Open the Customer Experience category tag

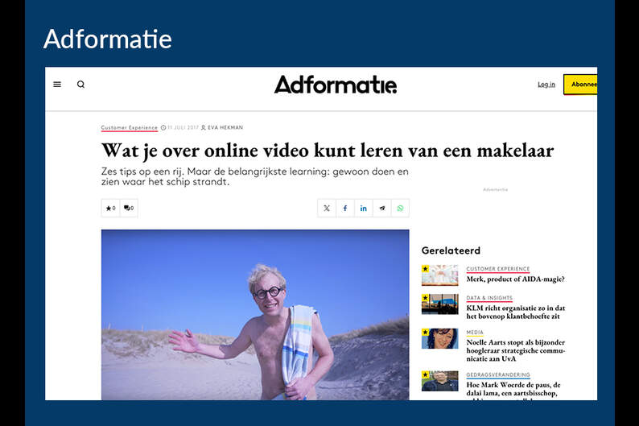[129, 127]
